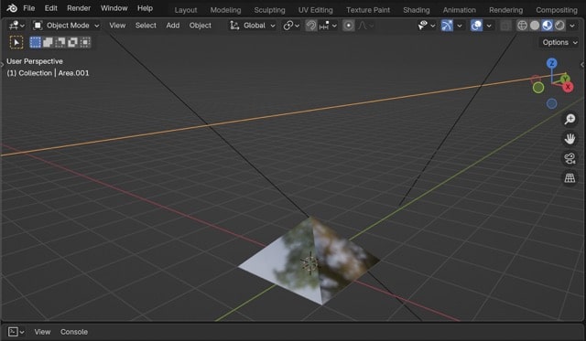Viewport: 586px width, 341px height.
Task: Open the snapping options dropdown
Action: click(328, 26)
